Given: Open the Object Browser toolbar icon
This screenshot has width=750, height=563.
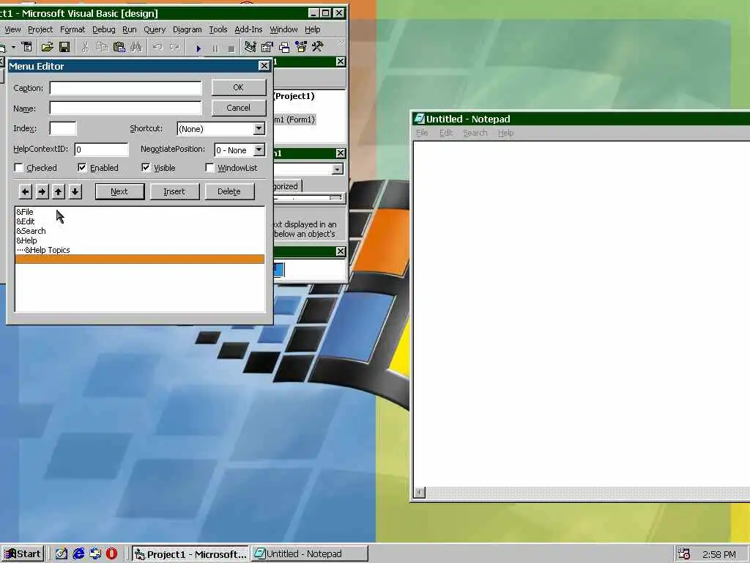Looking at the screenshot, I should pos(301,47).
